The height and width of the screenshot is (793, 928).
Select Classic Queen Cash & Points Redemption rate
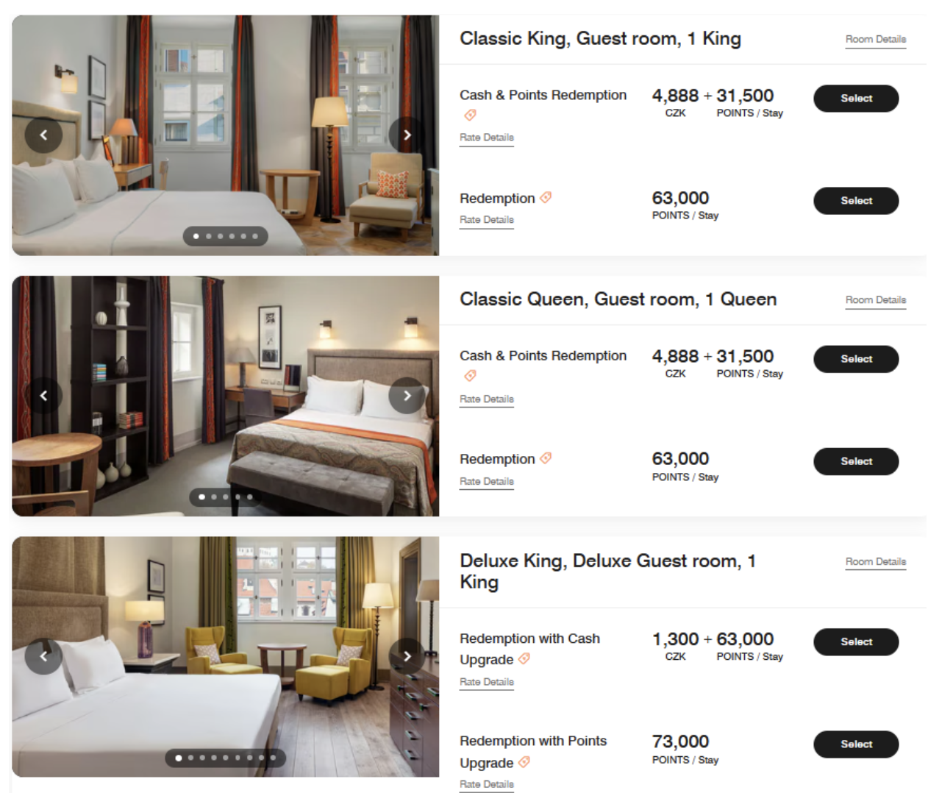856,359
